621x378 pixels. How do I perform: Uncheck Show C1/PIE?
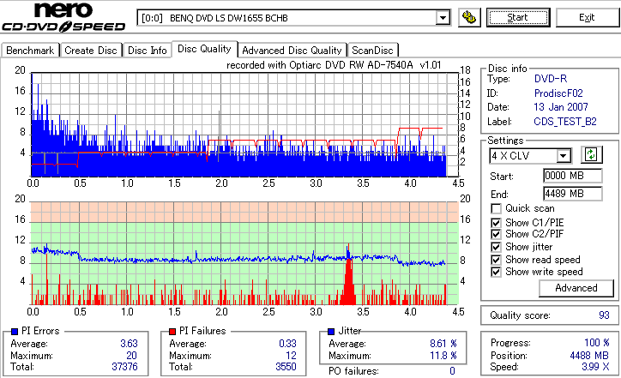point(496,223)
